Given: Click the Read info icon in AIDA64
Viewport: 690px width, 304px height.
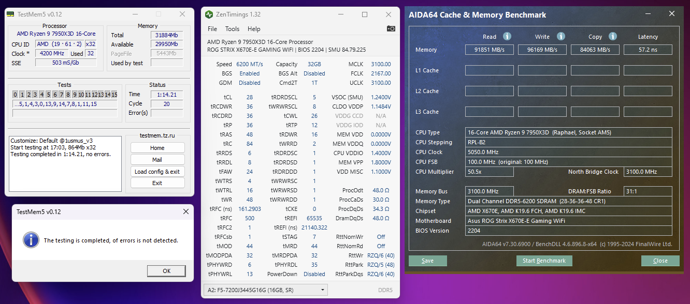Looking at the screenshot, I should tap(507, 36).
